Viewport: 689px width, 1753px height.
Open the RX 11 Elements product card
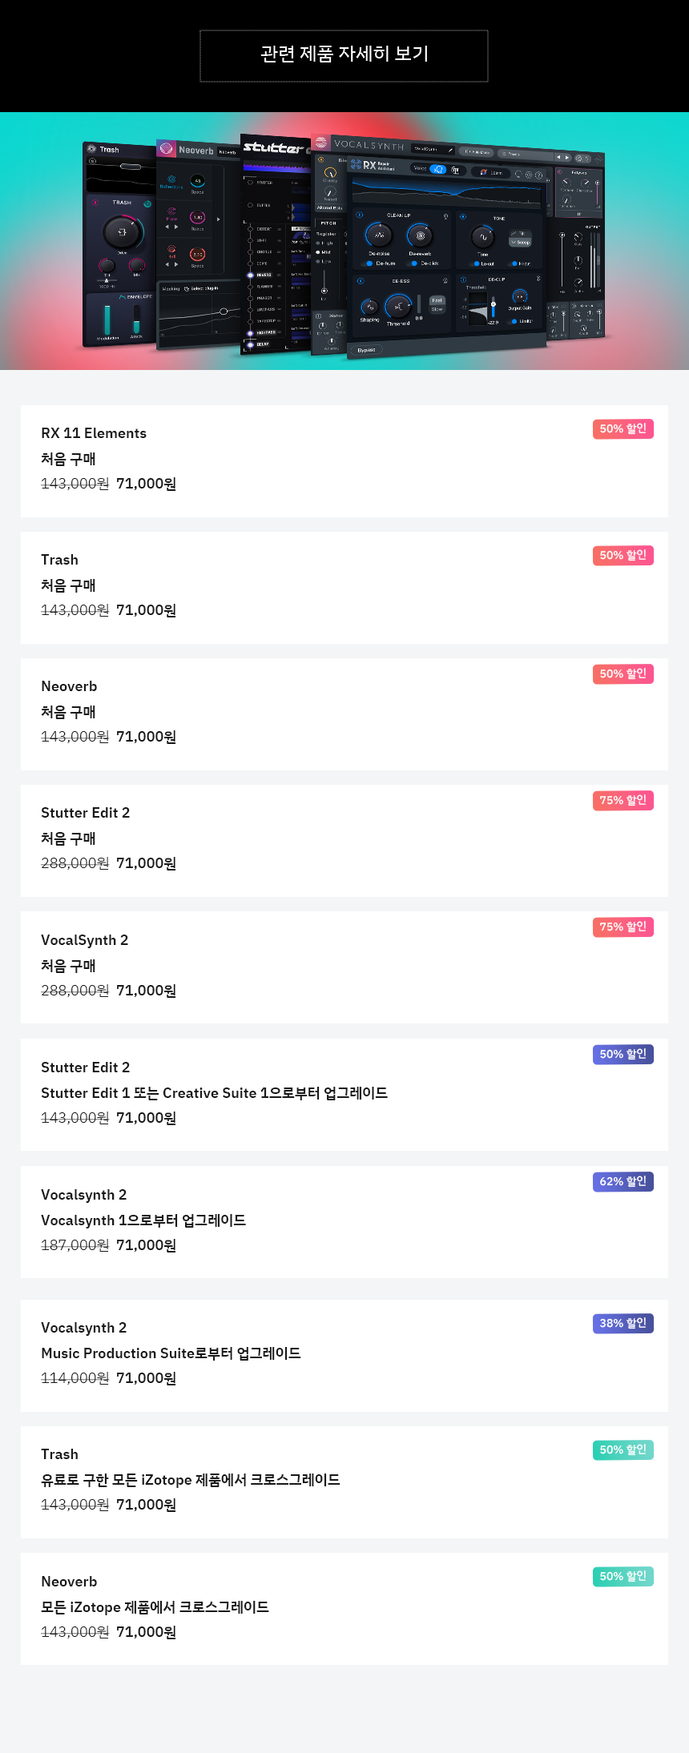click(x=344, y=461)
